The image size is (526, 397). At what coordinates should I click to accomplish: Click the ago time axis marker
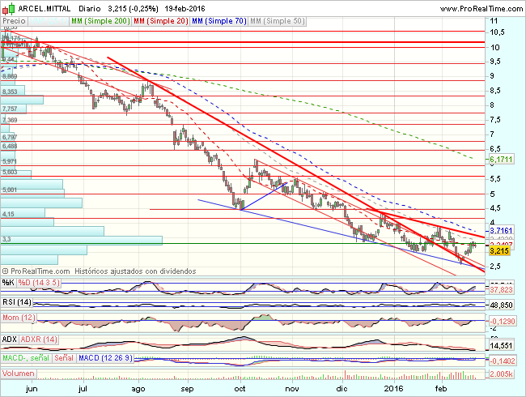[x=138, y=389]
